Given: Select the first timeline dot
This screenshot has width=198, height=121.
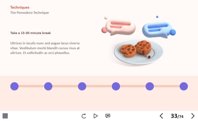Looking at the screenshot, I should coord(14,86).
